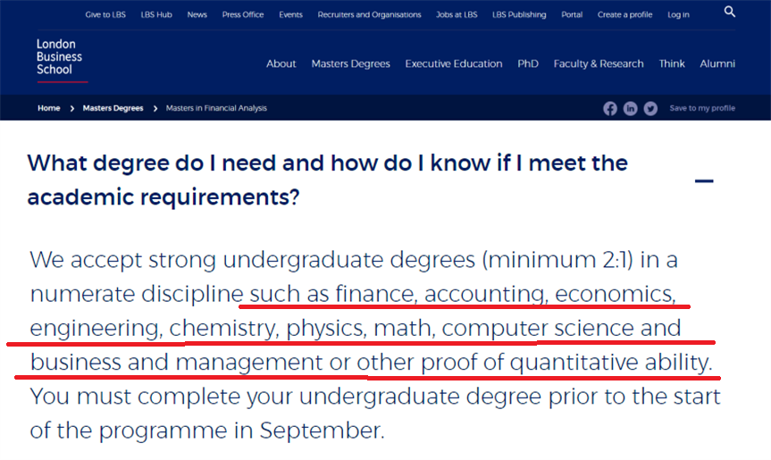
Task: Open the Executive Education menu
Action: point(454,63)
